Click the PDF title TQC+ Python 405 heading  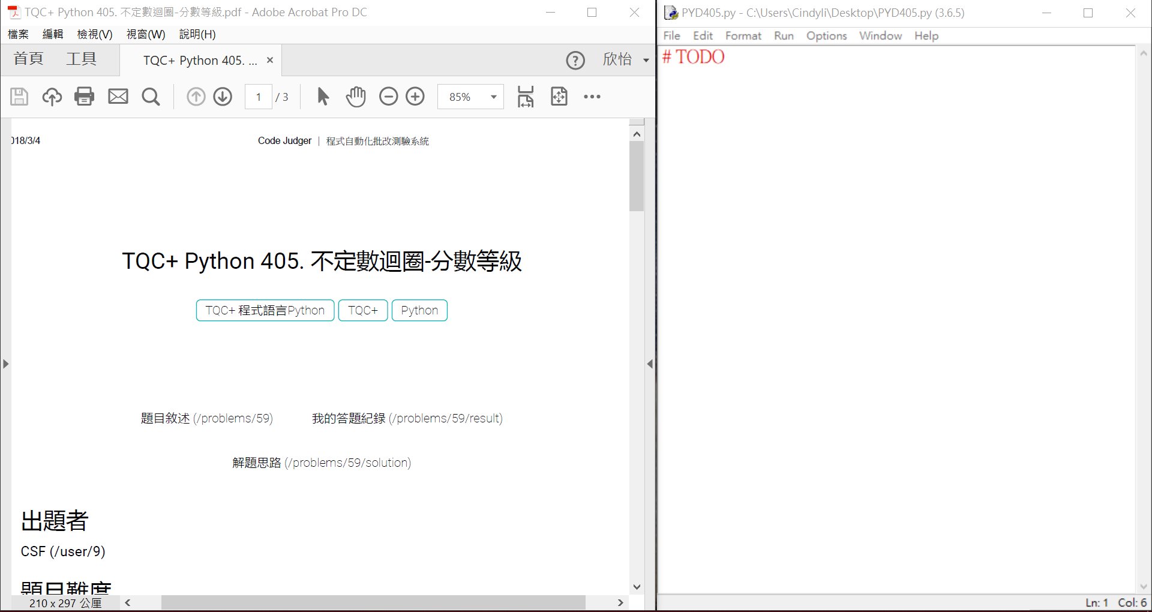(322, 261)
